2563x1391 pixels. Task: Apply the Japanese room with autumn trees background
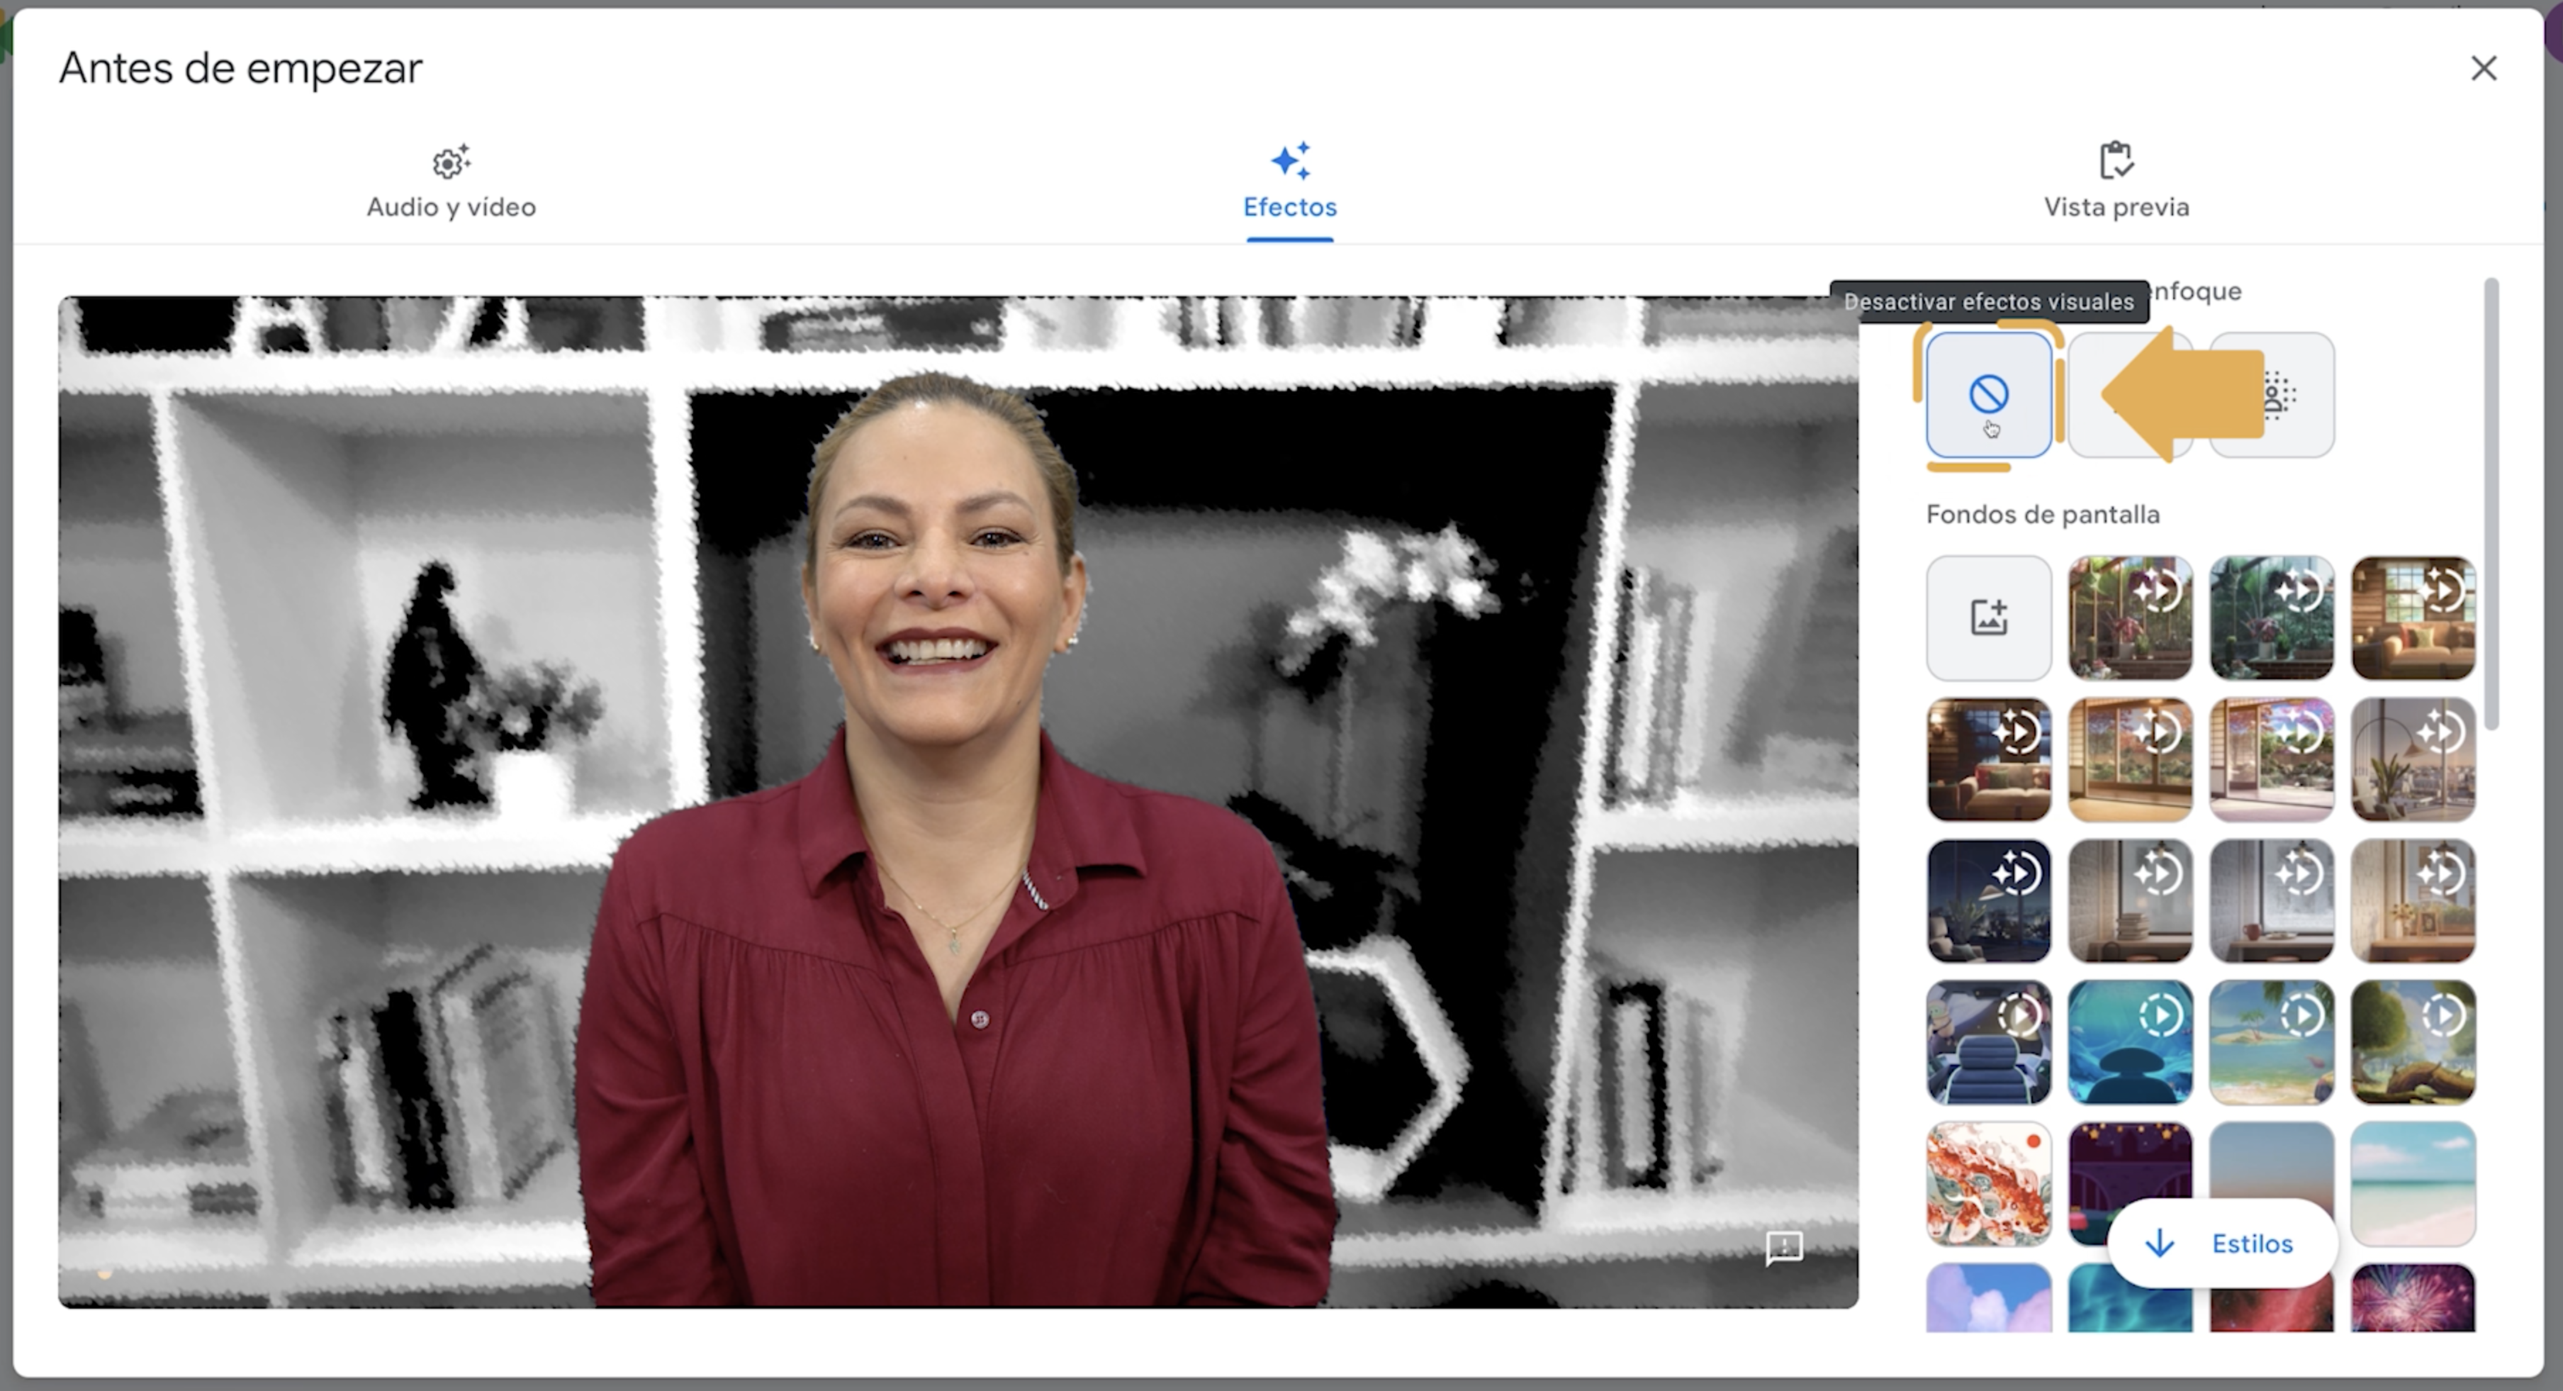point(2130,759)
